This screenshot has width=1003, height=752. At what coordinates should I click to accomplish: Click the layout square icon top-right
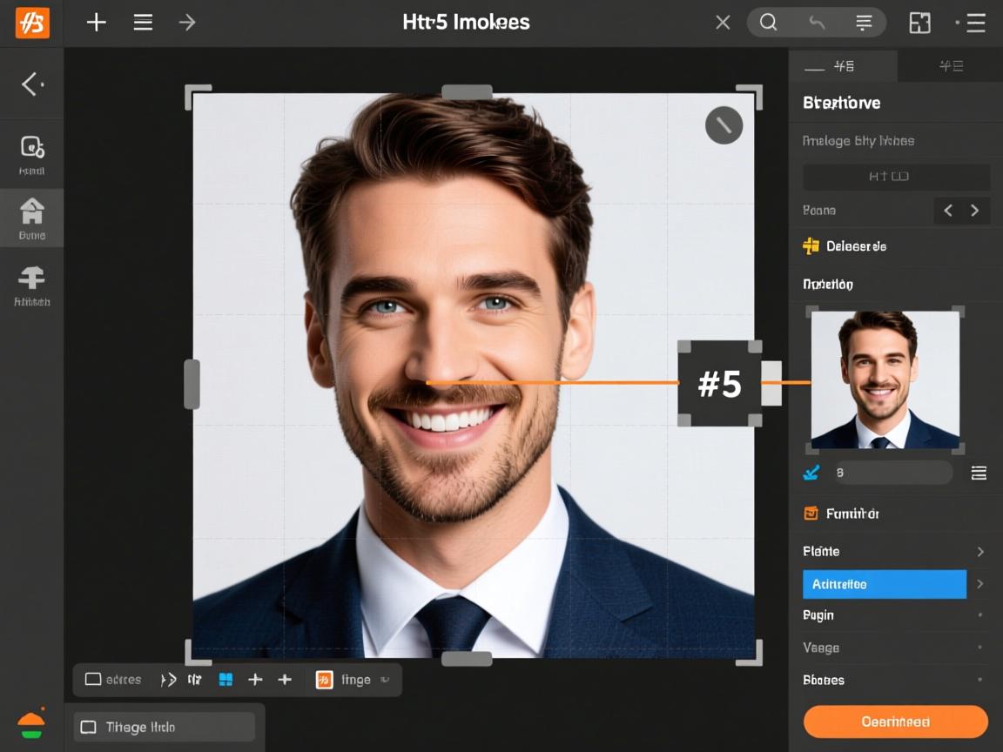point(919,23)
